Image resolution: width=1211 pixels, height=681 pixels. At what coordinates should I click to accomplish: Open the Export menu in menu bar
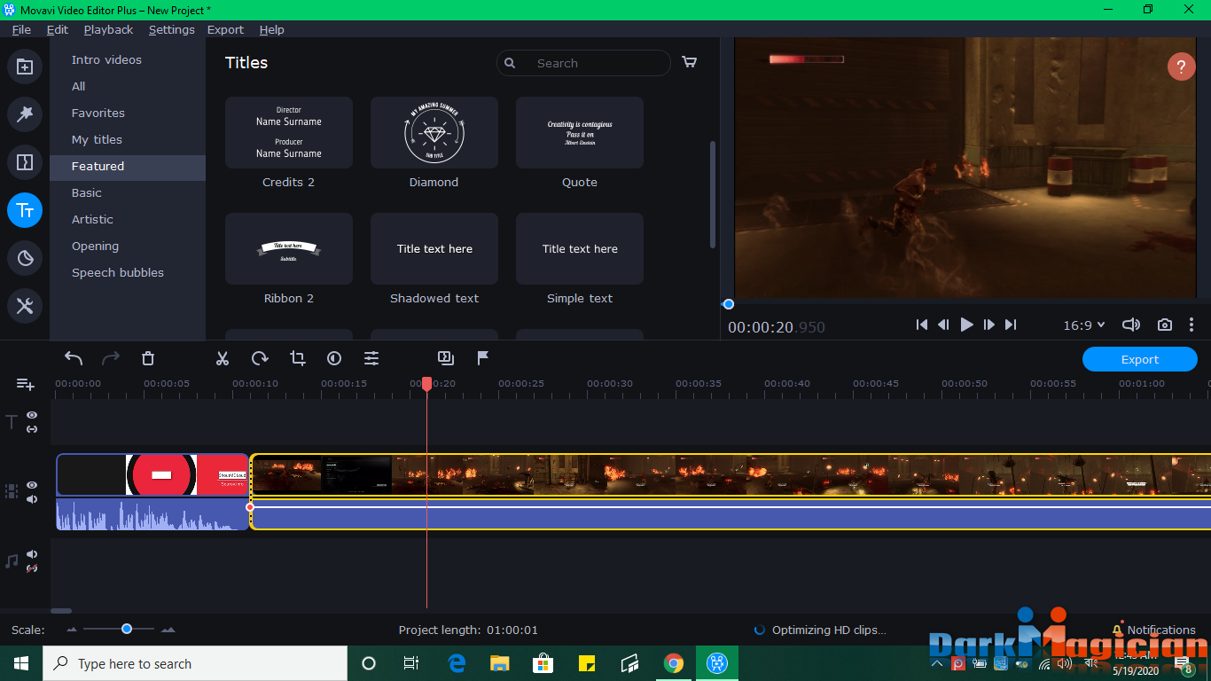click(x=225, y=29)
